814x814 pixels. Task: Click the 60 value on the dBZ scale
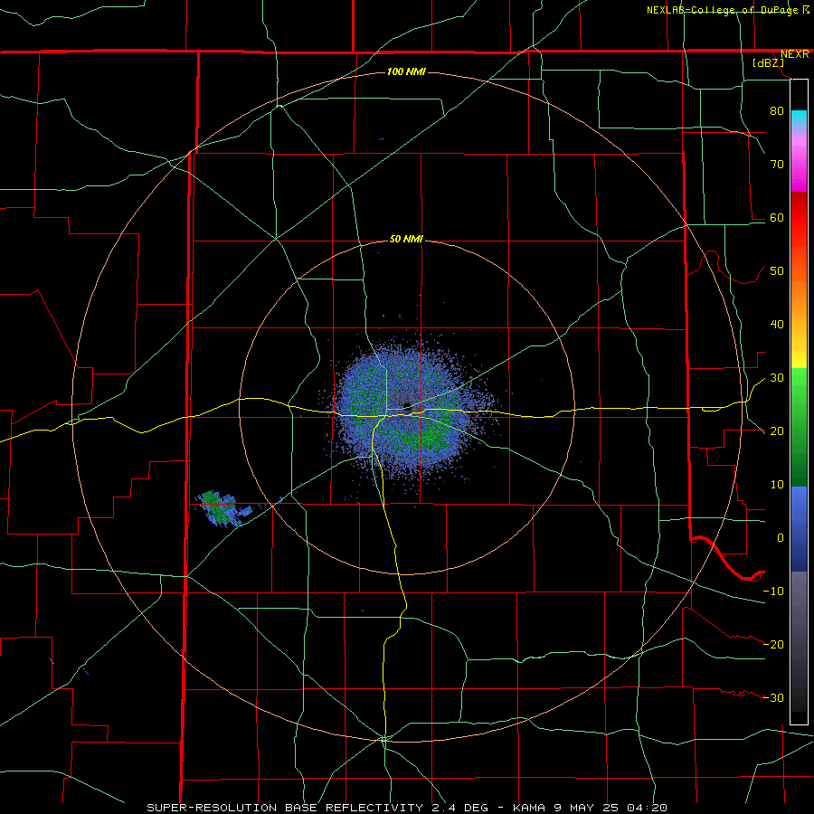(777, 217)
